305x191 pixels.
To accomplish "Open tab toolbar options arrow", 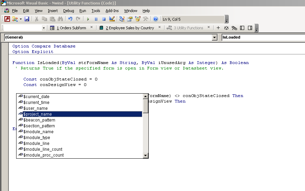I will [x=257, y=28].
